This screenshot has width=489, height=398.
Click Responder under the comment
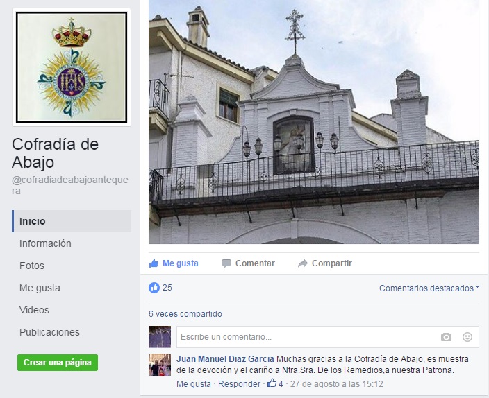pos(239,384)
